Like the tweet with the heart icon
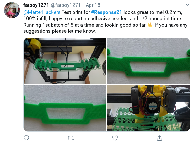 [x=115, y=138]
